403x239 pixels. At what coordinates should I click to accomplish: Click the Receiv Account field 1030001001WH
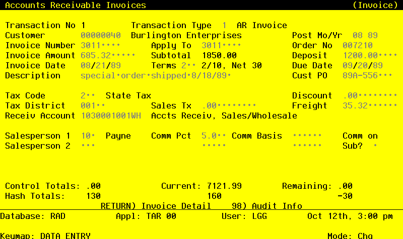pyautogui.click(x=111, y=115)
